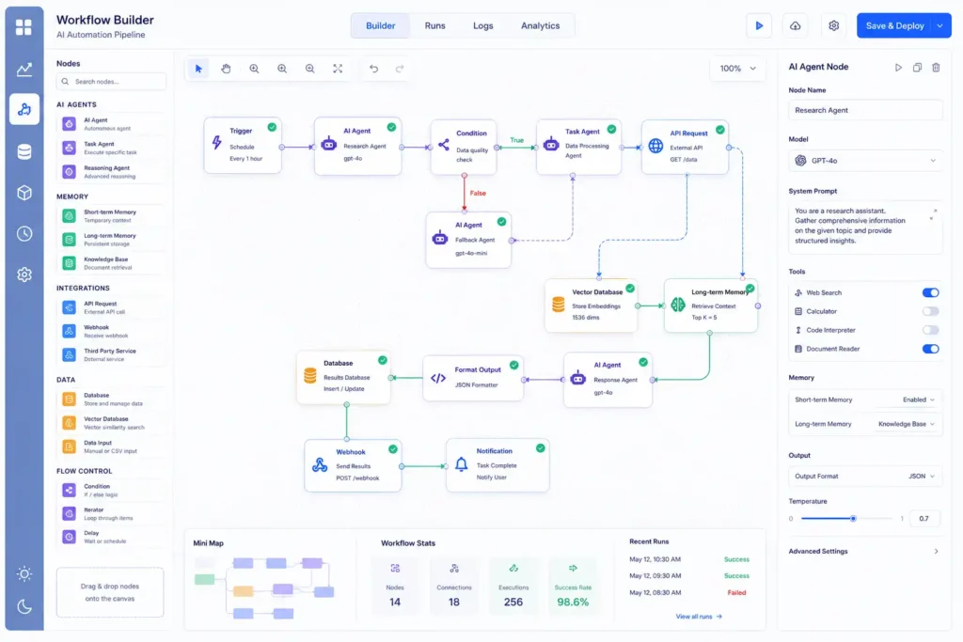Open Short-term Memory Enabled dropdown
The image size is (963, 642).
pyautogui.click(x=918, y=399)
